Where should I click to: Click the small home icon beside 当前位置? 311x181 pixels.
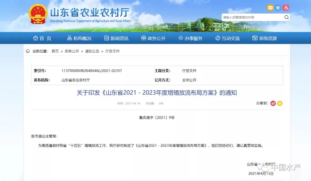27,51
